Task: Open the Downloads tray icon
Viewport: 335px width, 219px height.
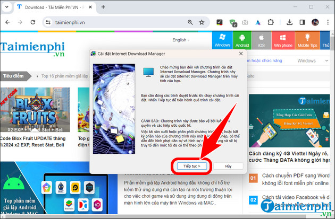Action: tap(289, 22)
